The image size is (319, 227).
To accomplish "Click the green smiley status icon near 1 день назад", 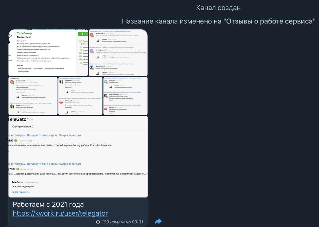I will [16, 140].
